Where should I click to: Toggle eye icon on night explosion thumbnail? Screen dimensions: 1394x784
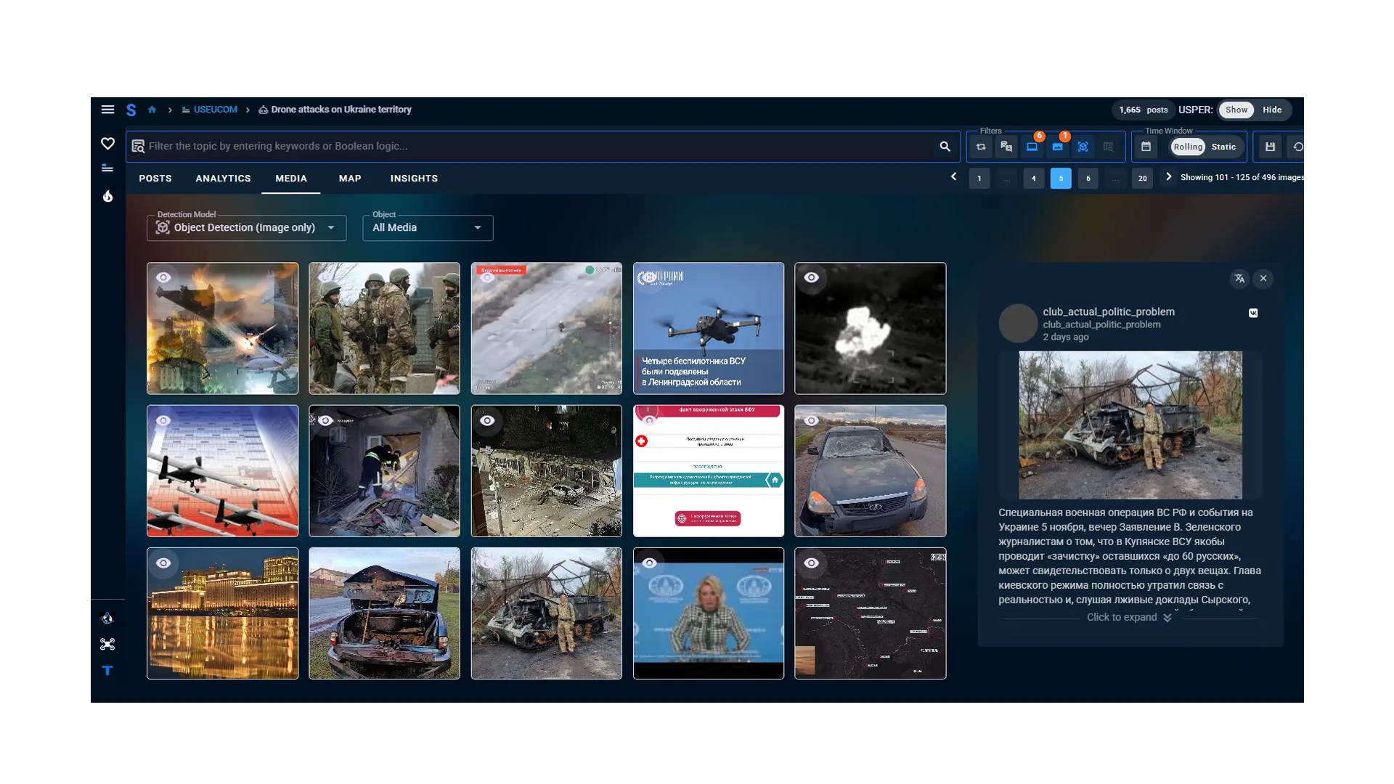812,277
